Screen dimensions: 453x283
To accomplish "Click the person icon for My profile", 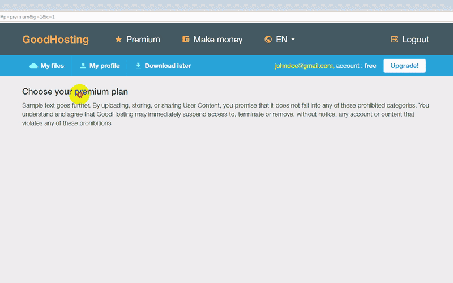I will click(83, 66).
